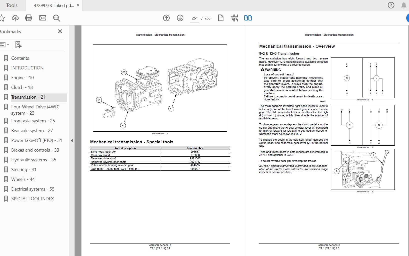409x256 pixels.
Task: Open the Help menu
Action: pyautogui.click(x=390, y=5)
